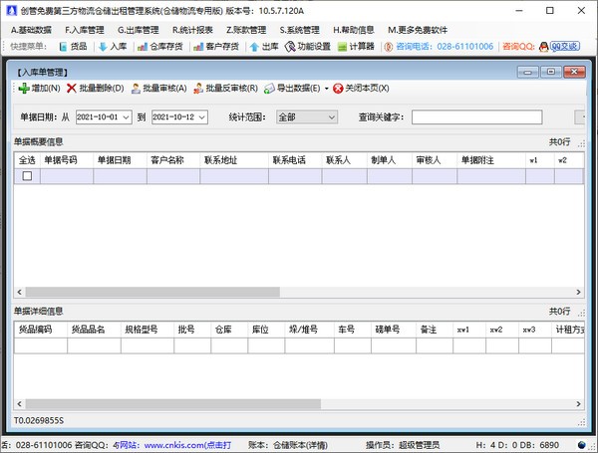The width and height of the screenshot is (598, 453).
Task: Open the Z.账款管理 menu
Action: [246, 30]
